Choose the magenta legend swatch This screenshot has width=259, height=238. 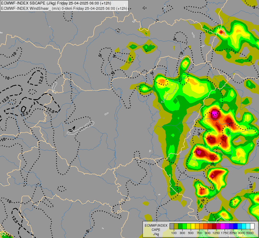pos(222,226)
